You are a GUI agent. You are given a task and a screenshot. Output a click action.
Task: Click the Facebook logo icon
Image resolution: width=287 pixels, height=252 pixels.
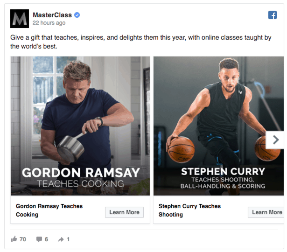click(x=273, y=15)
